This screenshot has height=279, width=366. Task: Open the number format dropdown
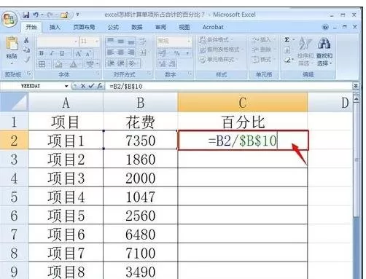[x=189, y=42]
